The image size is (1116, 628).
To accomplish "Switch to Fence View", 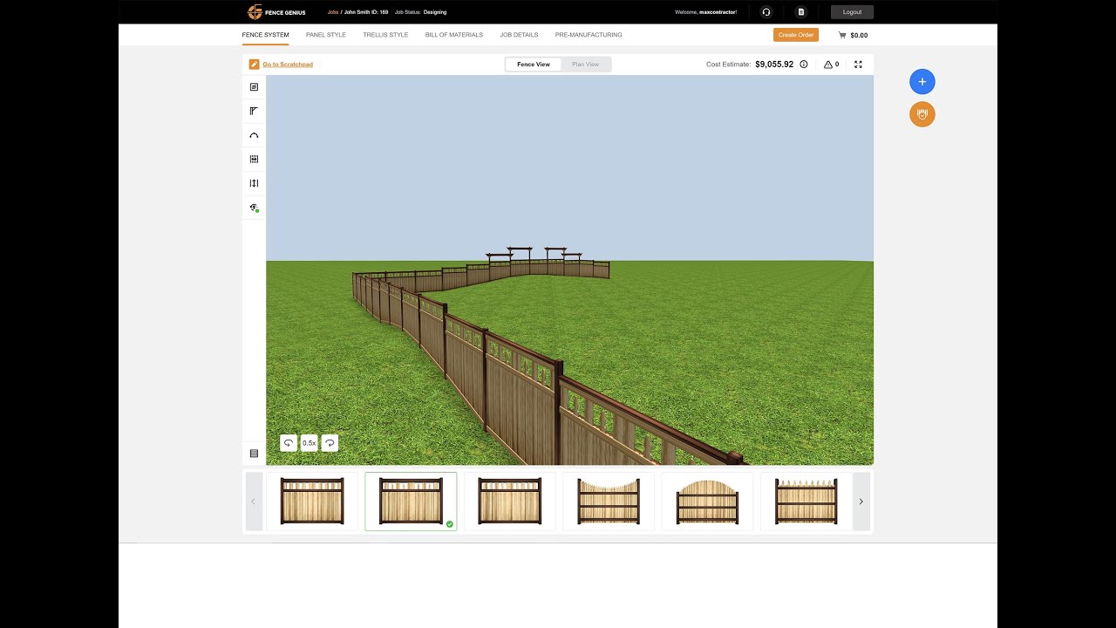I will click(x=534, y=65).
